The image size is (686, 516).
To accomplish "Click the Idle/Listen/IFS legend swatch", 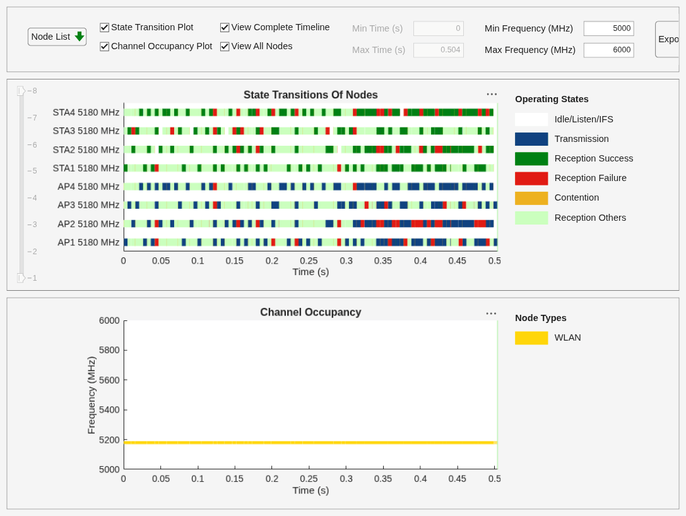I will tap(531, 119).
